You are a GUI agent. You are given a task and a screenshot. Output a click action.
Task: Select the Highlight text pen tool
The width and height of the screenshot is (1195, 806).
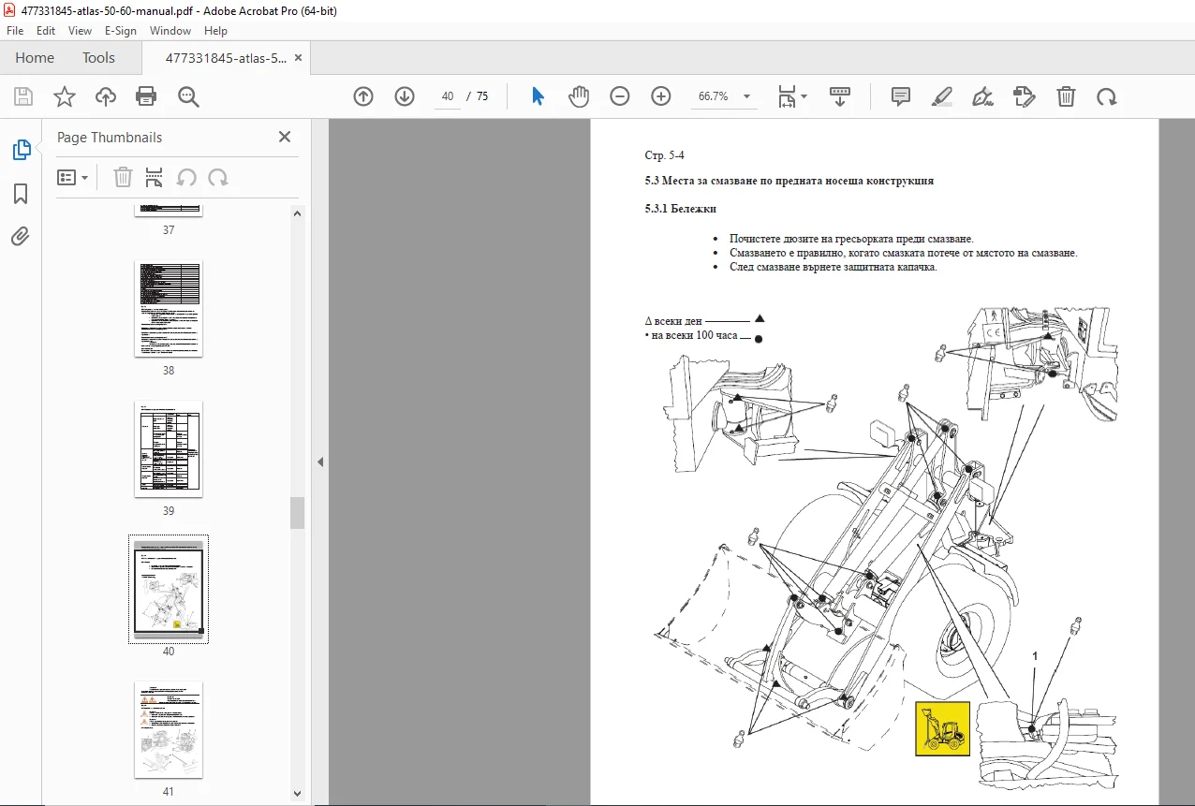942,96
